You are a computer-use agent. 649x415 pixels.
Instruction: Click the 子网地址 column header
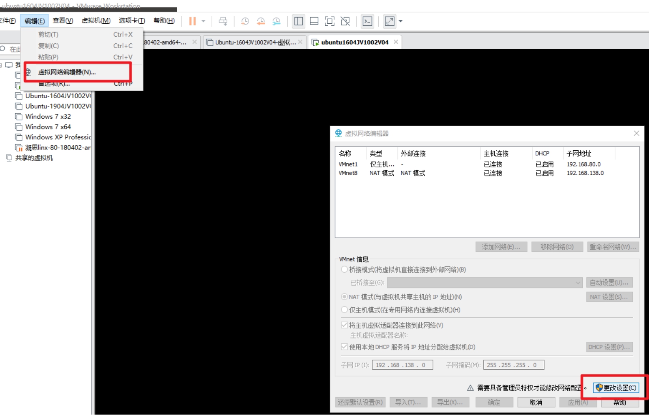coord(589,154)
